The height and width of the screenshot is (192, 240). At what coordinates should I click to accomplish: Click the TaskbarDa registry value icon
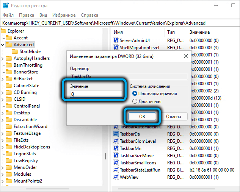tap(116, 134)
